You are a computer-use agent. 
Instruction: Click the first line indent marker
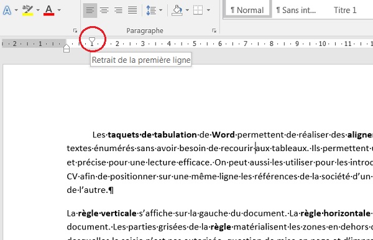click(x=92, y=40)
